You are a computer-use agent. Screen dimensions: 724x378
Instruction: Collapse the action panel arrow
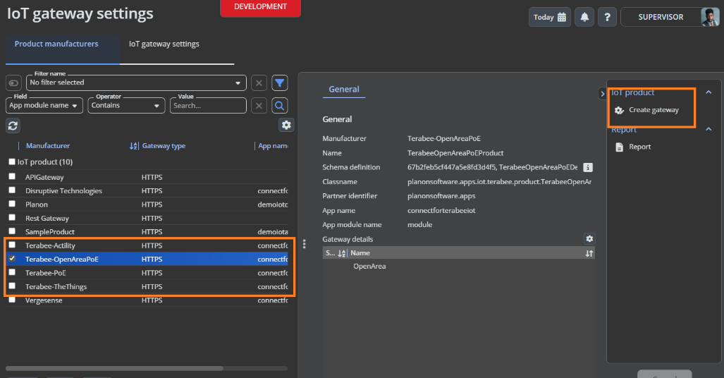[x=602, y=94]
